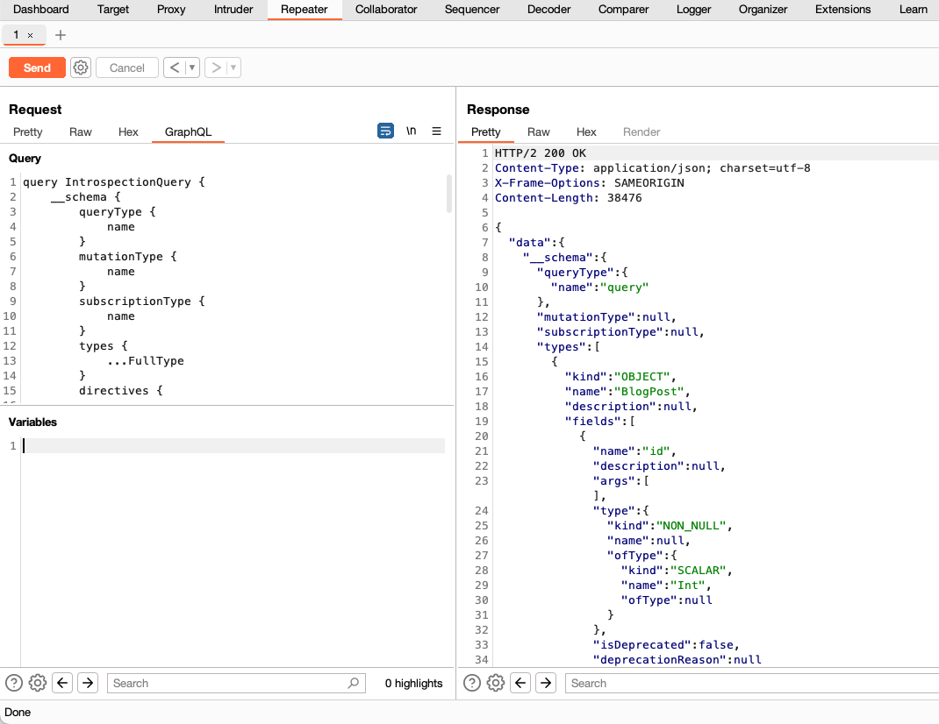939x724 pixels.
Task: Switch to the Intruder tab
Action: (233, 10)
